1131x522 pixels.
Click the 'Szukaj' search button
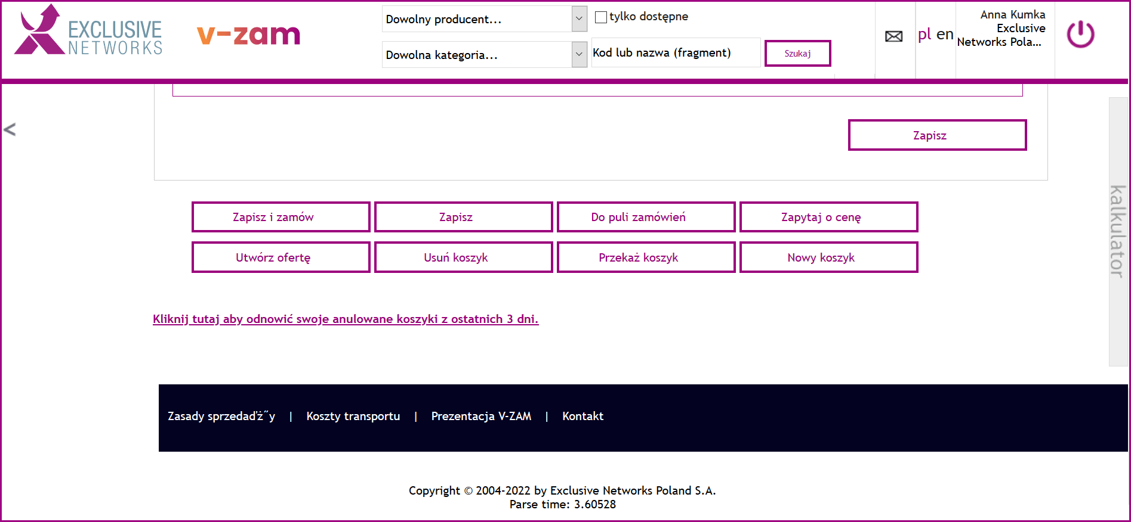797,54
